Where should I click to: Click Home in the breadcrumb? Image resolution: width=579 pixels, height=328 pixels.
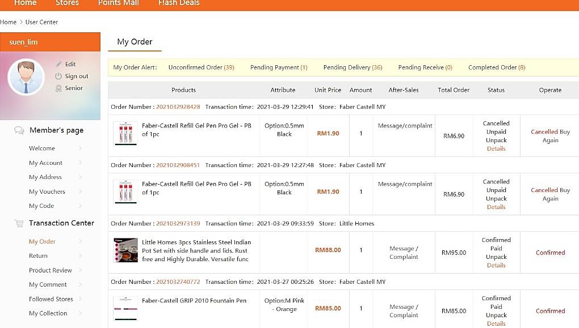[x=9, y=22]
